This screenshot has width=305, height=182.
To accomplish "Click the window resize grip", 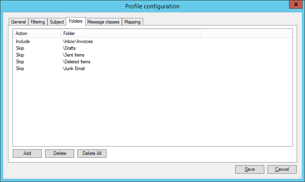I will pos(300,176).
